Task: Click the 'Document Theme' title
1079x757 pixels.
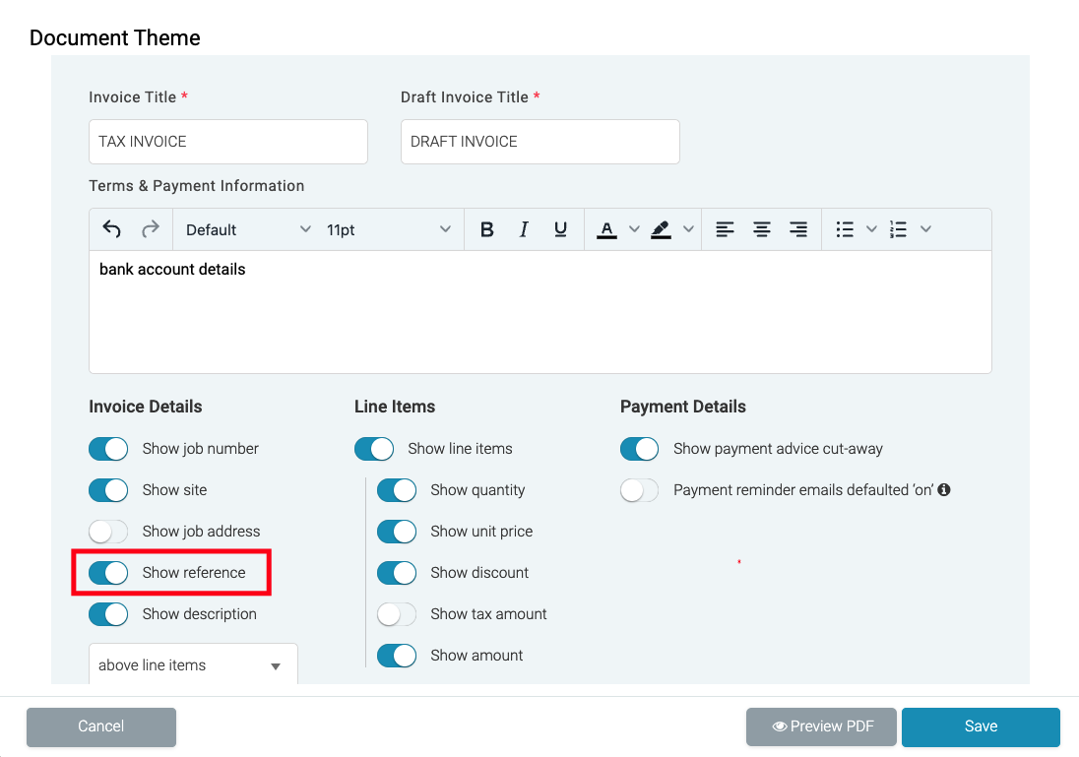Action: [115, 37]
